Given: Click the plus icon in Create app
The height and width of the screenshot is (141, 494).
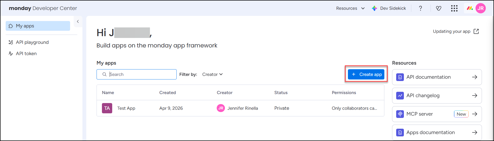Looking at the screenshot, I should point(354,74).
